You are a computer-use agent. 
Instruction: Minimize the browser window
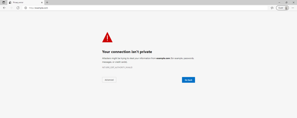[279, 2]
